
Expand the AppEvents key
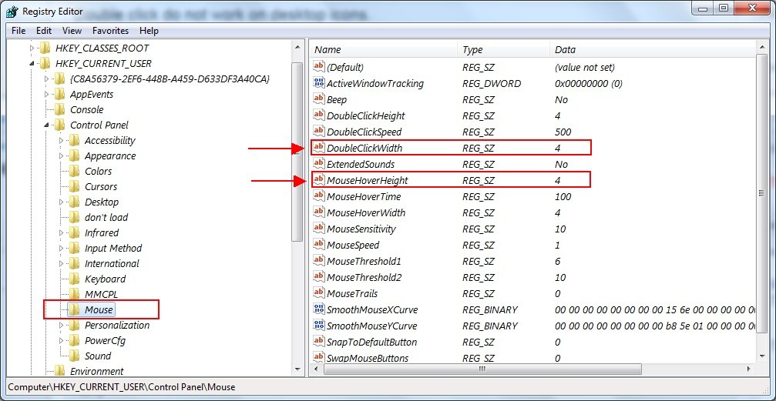pos(47,94)
